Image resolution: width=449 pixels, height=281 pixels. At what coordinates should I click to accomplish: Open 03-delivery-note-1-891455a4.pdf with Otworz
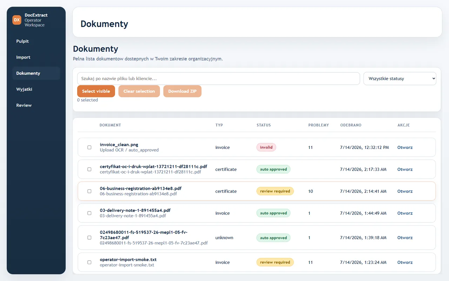click(x=405, y=213)
